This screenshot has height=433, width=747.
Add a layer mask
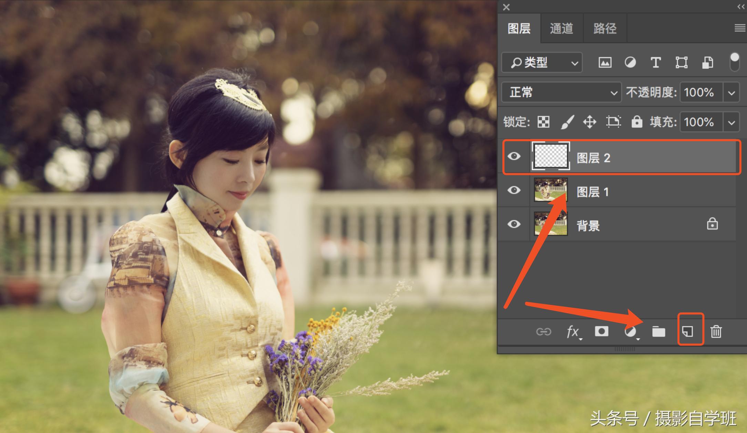(x=602, y=331)
